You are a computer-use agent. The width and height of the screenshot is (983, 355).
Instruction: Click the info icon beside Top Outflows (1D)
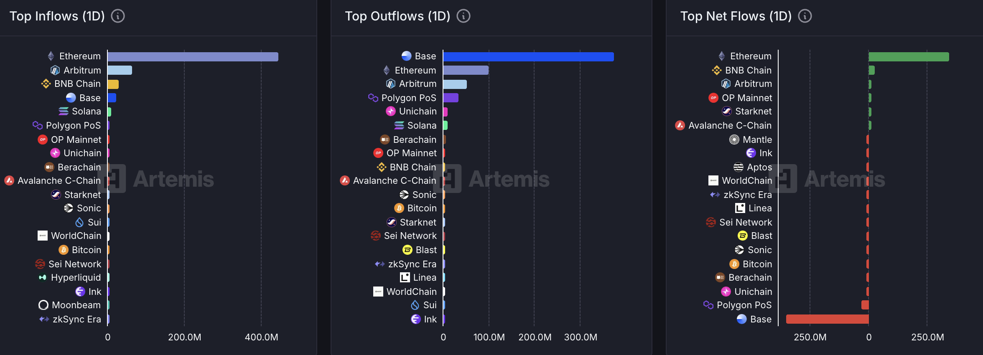pyautogui.click(x=463, y=16)
